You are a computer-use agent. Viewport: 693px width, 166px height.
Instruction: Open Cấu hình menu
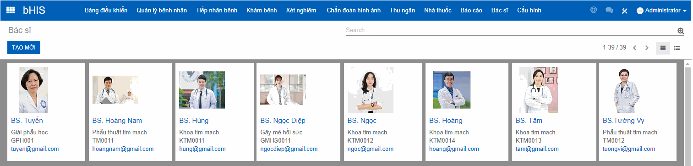pyautogui.click(x=529, y=10)
